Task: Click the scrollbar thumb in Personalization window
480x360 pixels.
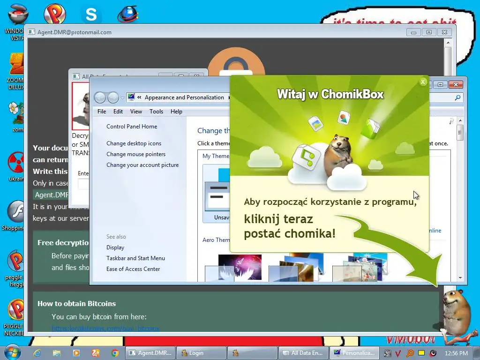Action: click(x=460, y=133)
